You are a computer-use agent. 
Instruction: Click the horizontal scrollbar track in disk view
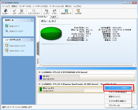point(87,65)
